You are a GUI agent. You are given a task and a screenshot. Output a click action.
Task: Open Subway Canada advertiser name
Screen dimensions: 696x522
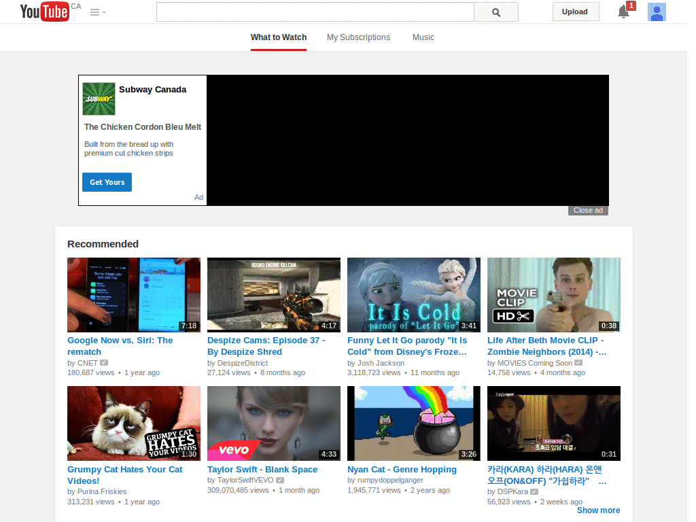click(x=153, y=89)
